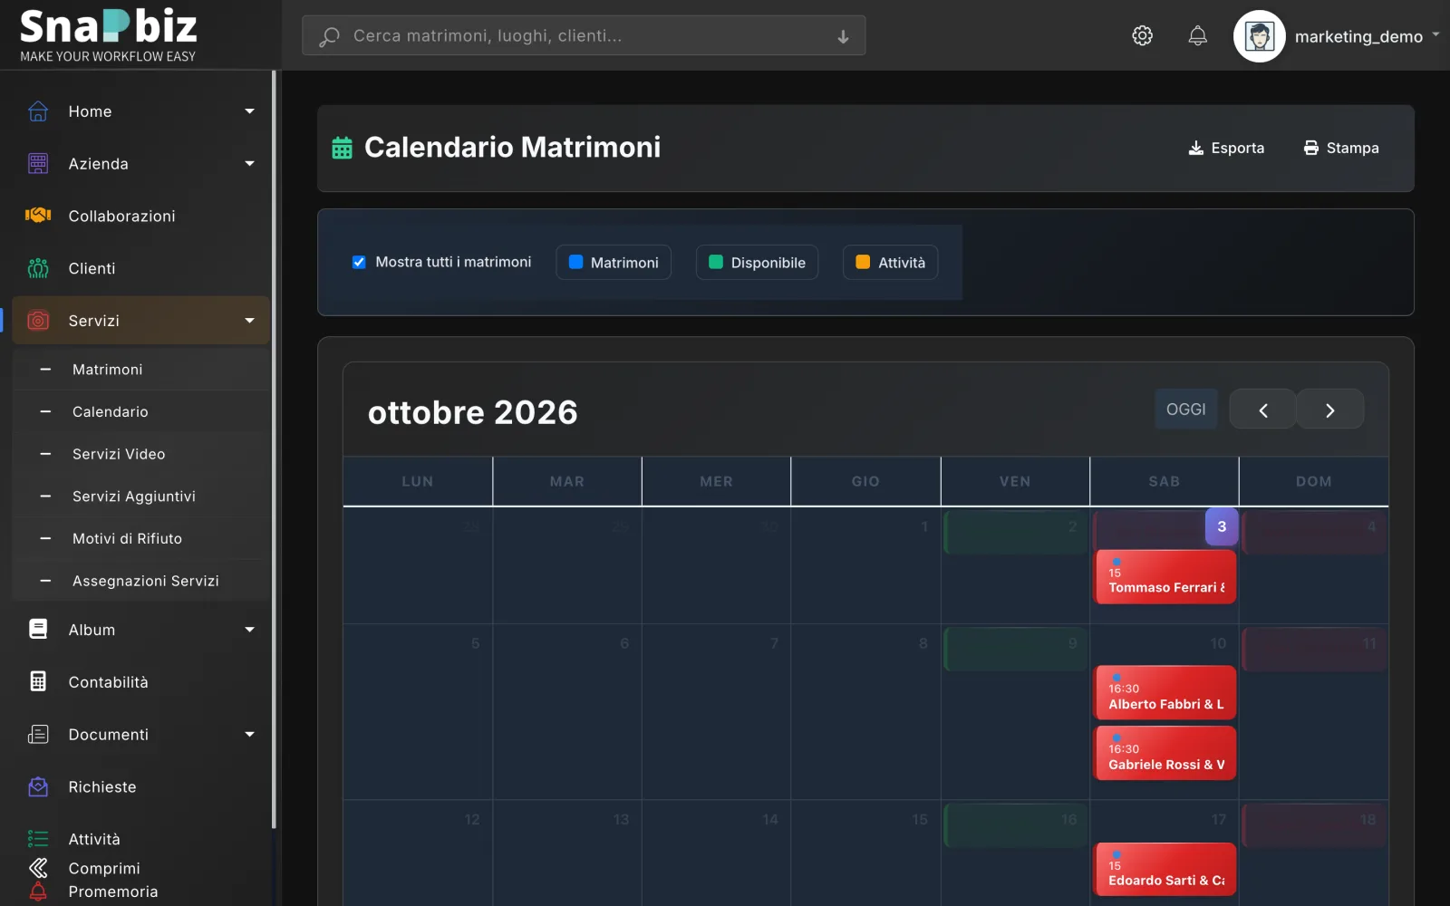1450x906 pixels.
Task: Expand the Home menu arrow
Action: pyautogui.click(x=249, y=111)
